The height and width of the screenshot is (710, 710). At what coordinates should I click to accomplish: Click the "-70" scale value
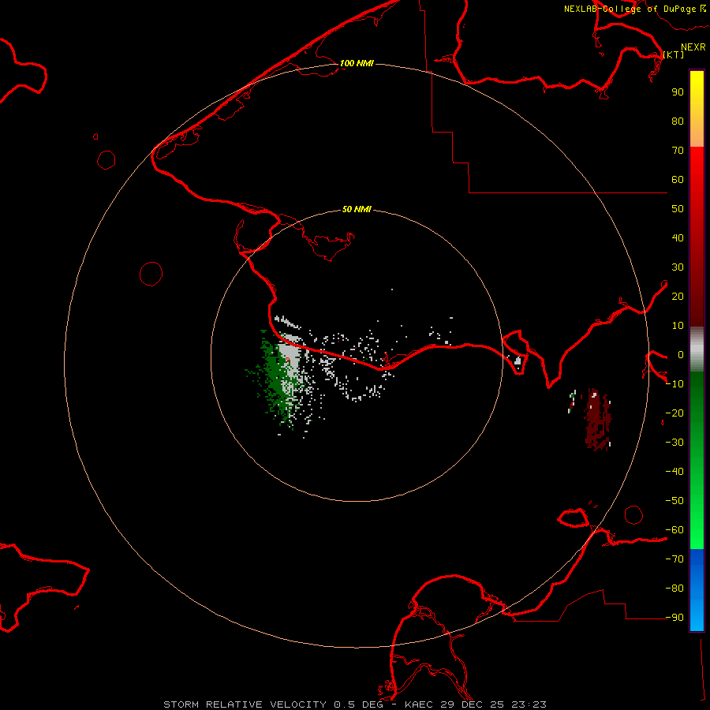coord(674,559)
